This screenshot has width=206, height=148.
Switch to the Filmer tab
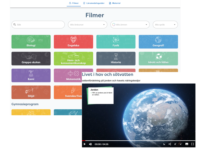[x=74, y=3]
